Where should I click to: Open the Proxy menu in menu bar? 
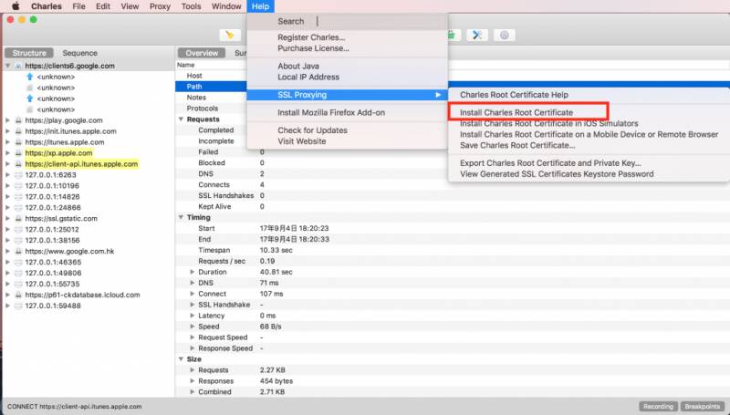(160, 6)
